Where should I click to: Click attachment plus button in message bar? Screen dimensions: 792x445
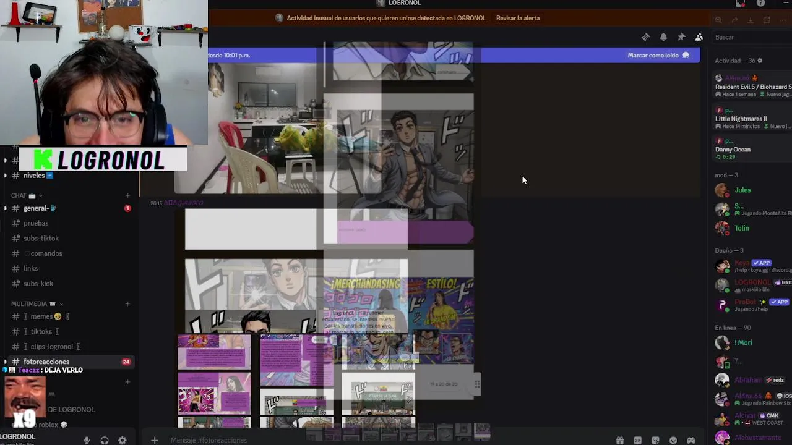(155, 440)
